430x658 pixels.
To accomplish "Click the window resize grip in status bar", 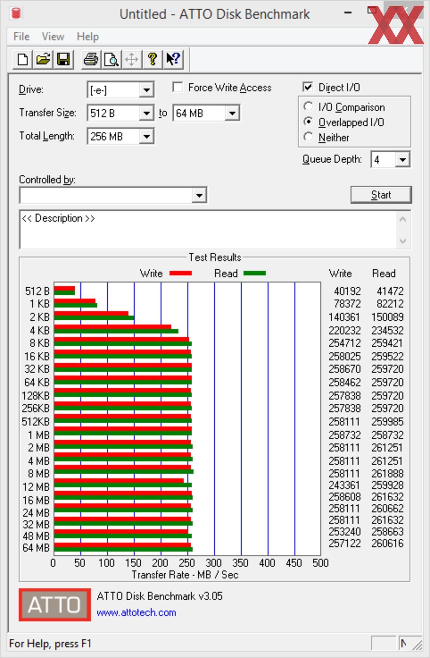I will (x=417, y=644).
